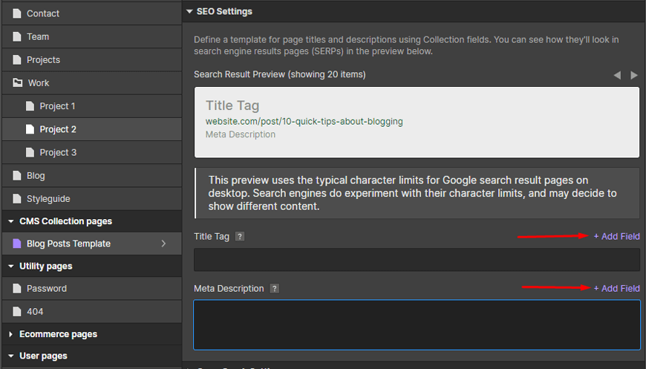The height and width of the screenshot is (369, 646).
Task: Click the Meta Description help icon
Action: point(275,289)
